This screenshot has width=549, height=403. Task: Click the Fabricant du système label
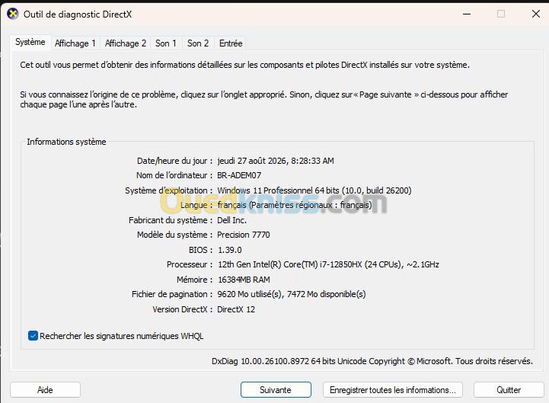coord(170,220)
